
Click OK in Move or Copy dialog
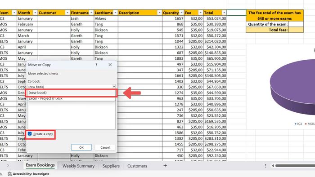pos(81,147)
